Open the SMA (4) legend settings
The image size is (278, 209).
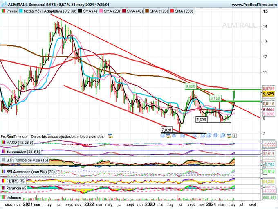pyautogui.click(x=88, y=11)
